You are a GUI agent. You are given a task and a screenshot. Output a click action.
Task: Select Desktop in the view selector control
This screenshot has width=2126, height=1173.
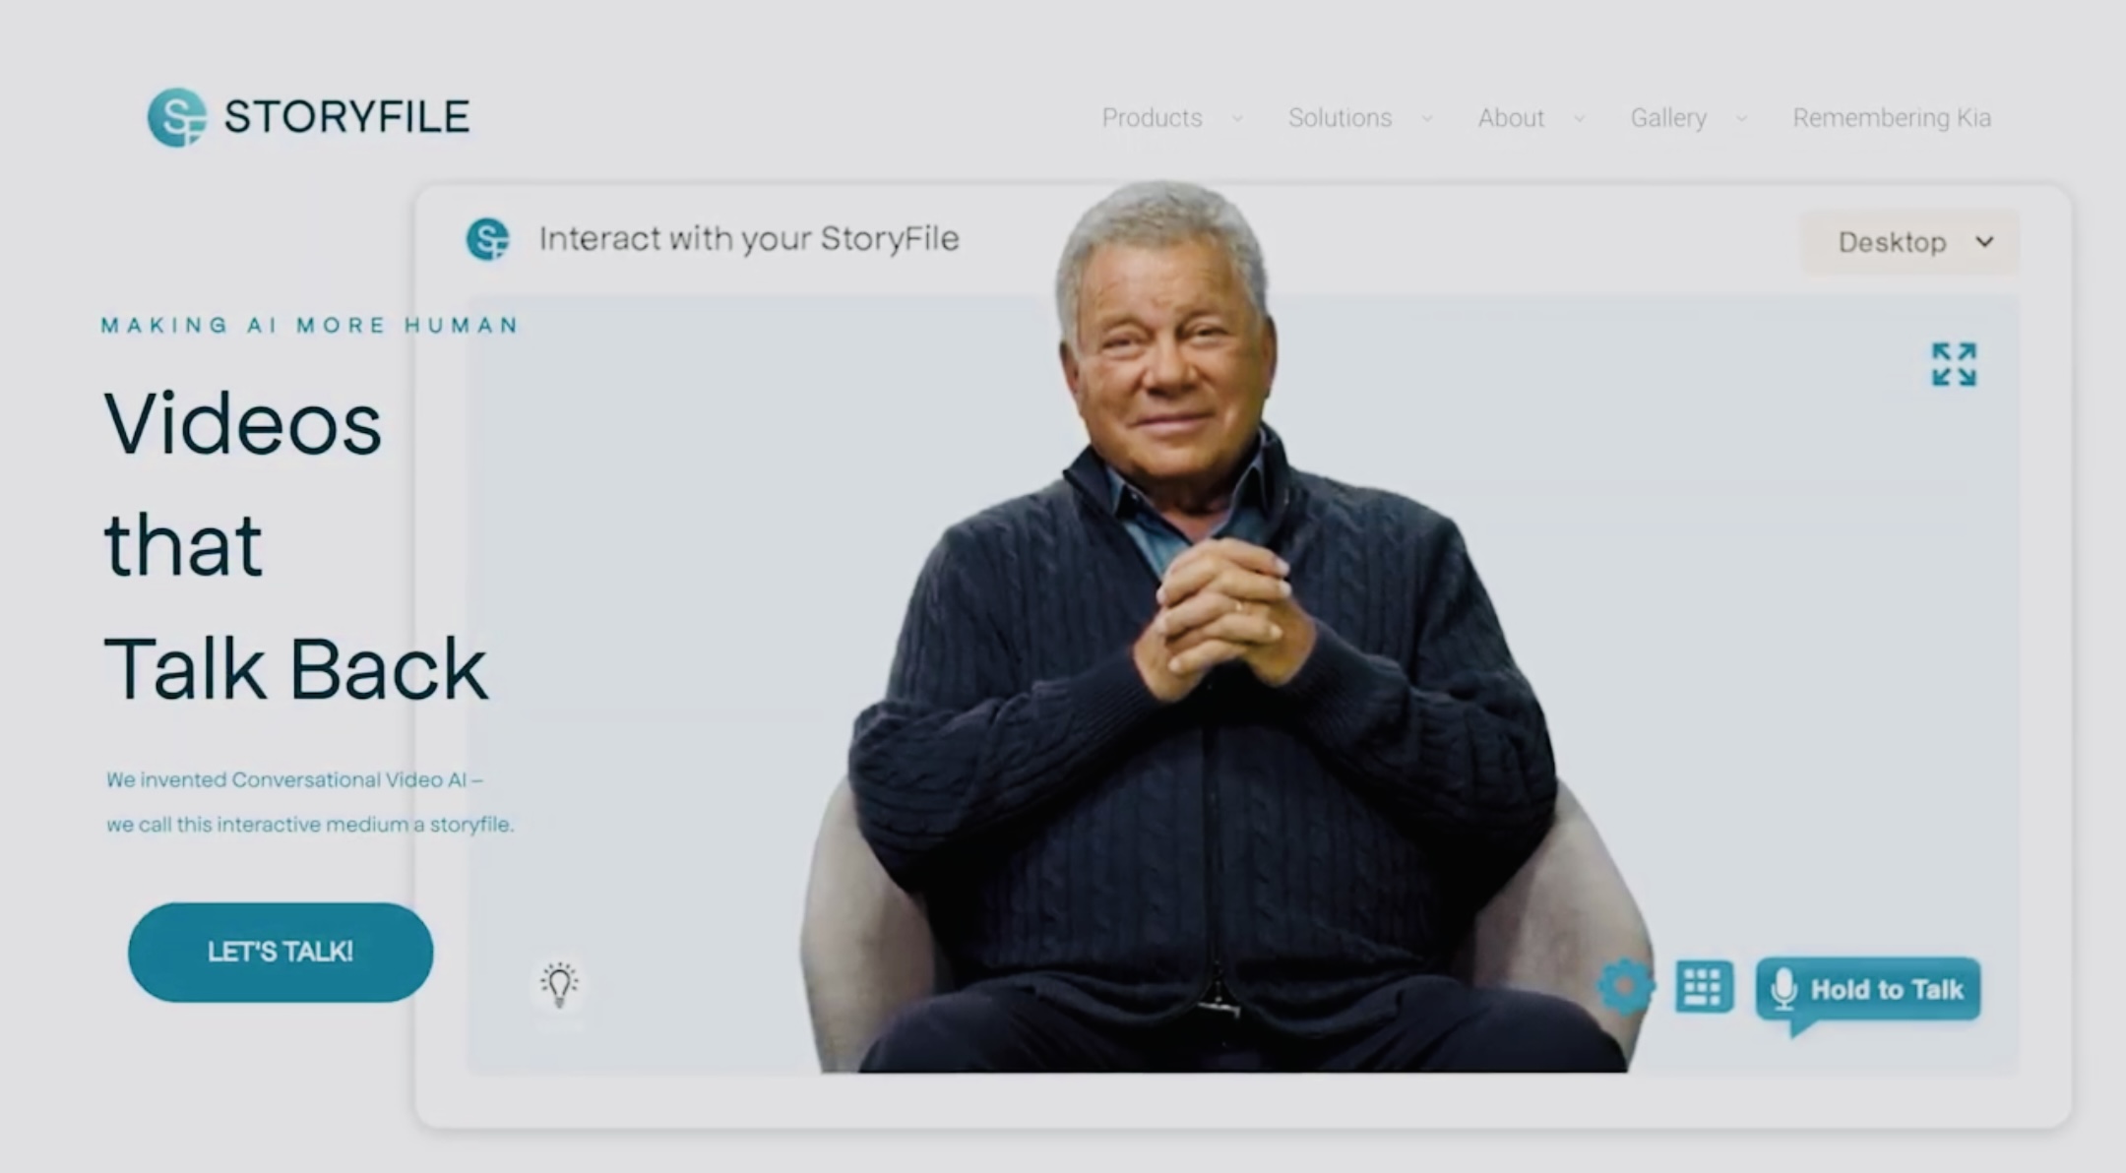pyautogui.click(x=1907, y=242)
